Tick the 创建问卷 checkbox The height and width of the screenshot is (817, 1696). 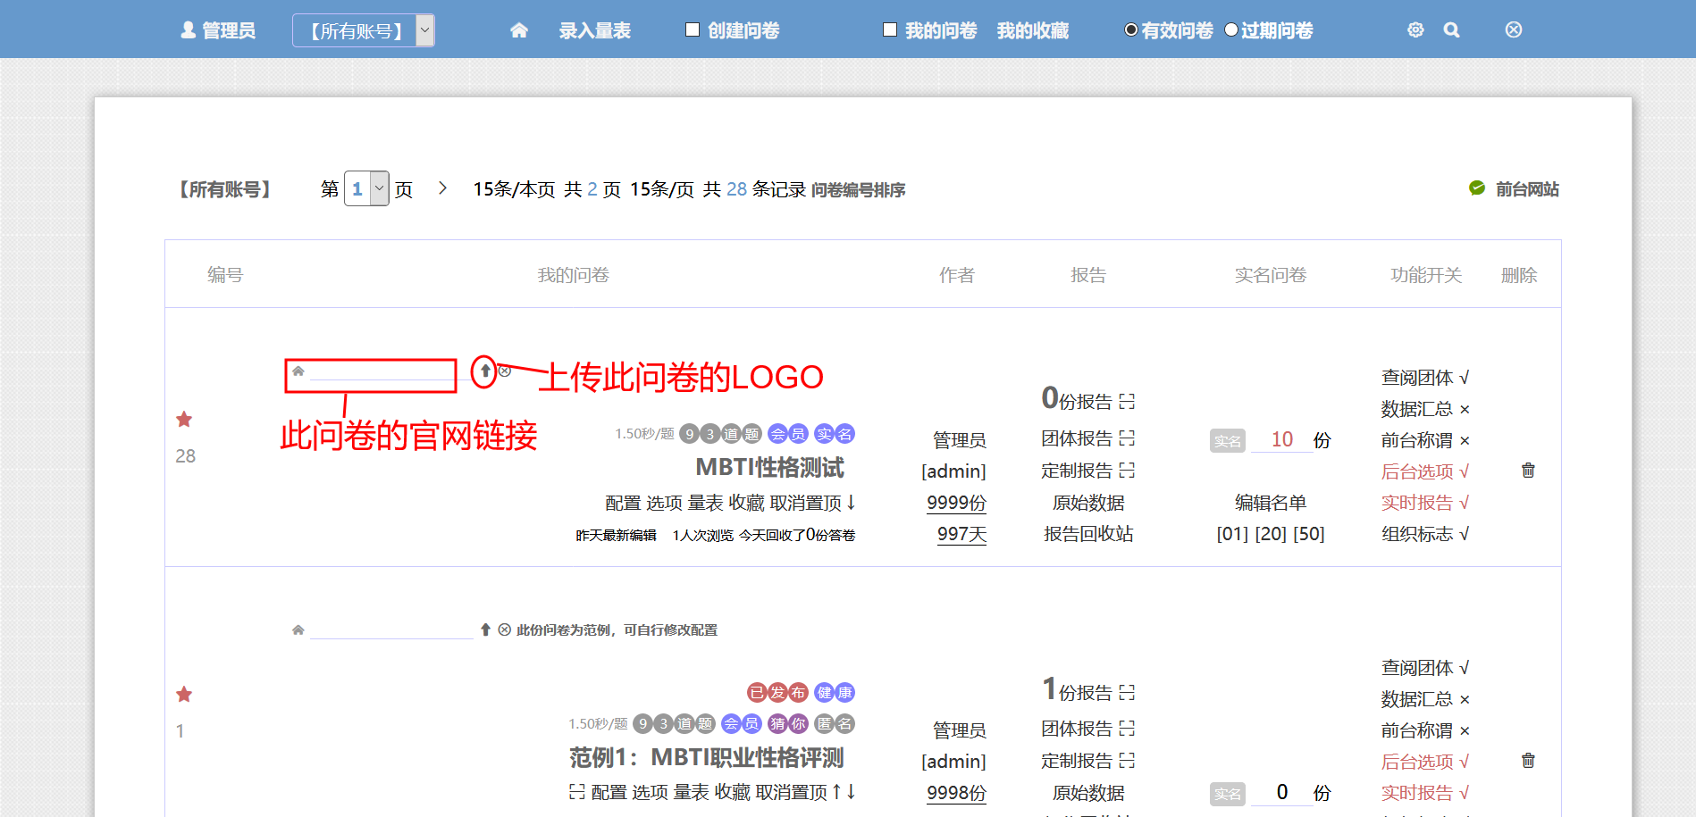693,29
